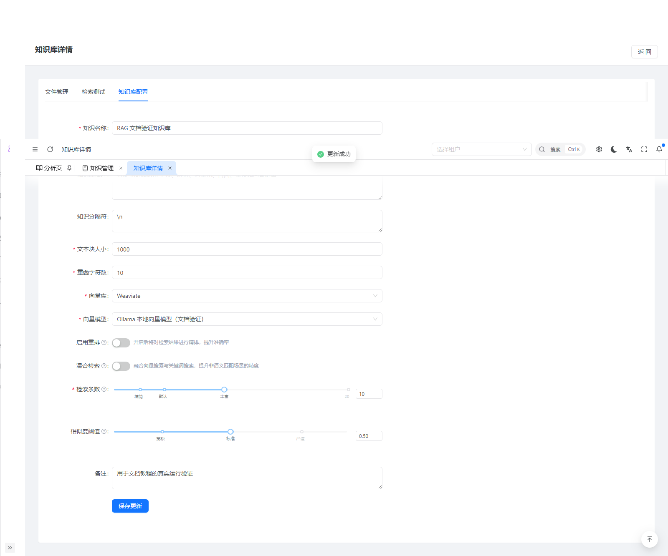Click the refresh page icon
Image resolution: width=668 pixels, height=556 pixels.
(50, 149)
